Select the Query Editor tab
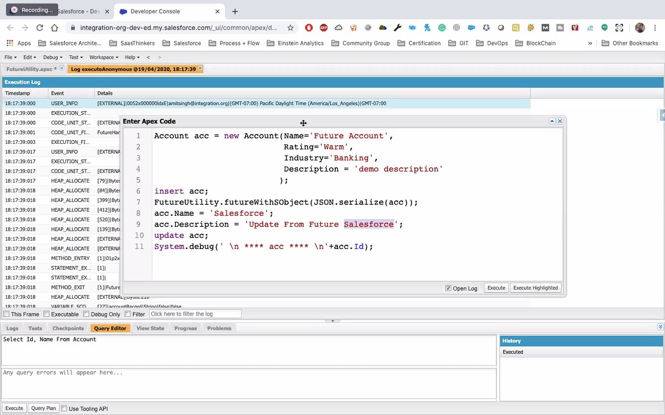The height and width of the screenshot is (415, 665). pos(110,328)
